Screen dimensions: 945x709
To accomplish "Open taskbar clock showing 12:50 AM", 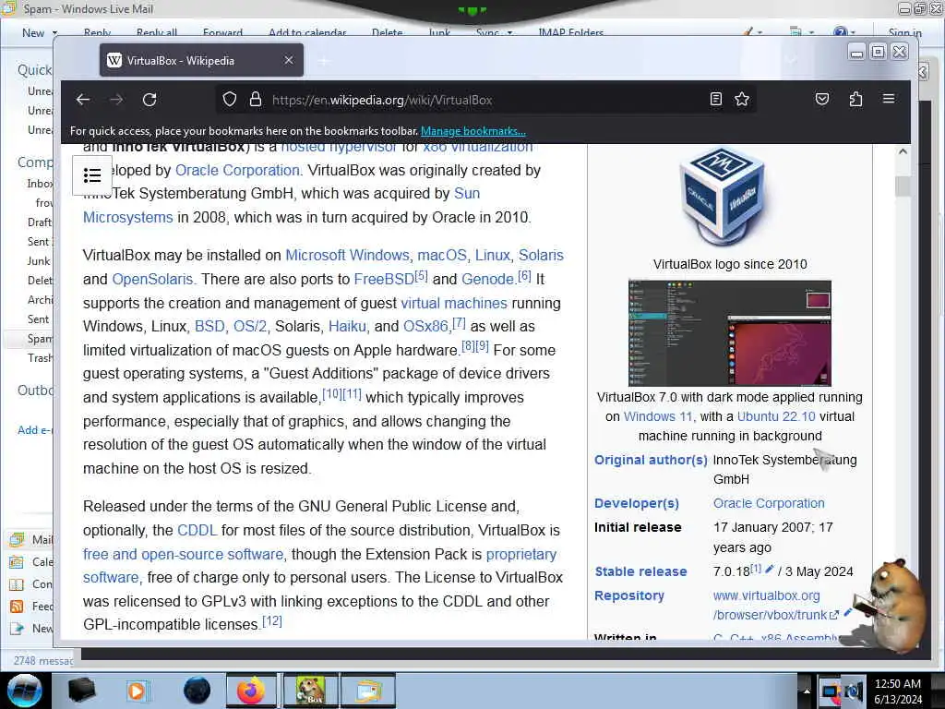I will 897,691.
